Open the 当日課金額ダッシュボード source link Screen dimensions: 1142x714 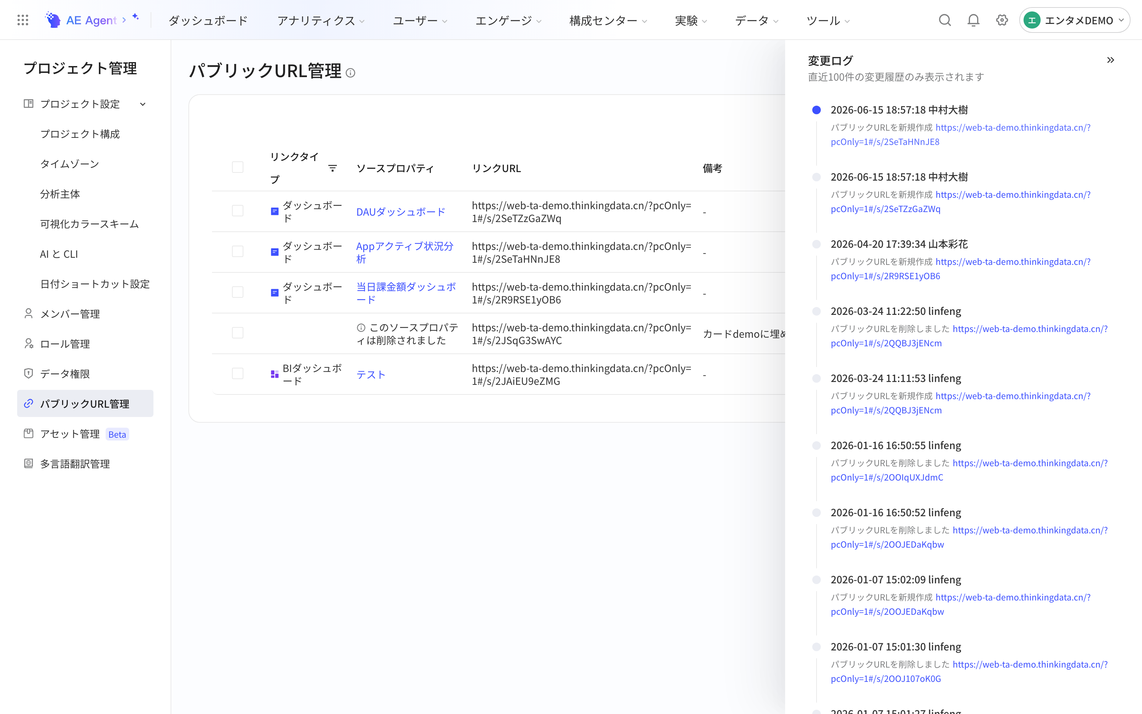click(406, 293)
